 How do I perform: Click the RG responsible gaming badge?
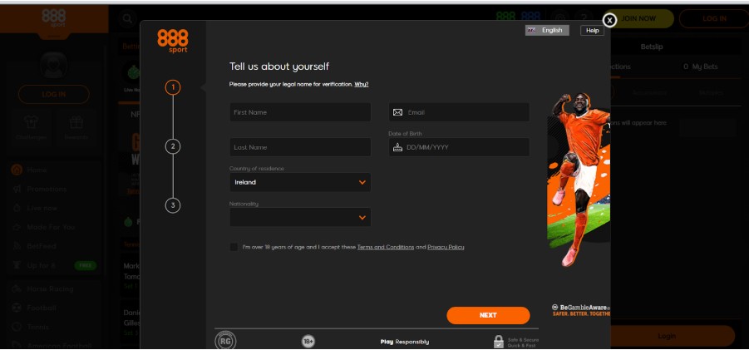tap(224, 340)
